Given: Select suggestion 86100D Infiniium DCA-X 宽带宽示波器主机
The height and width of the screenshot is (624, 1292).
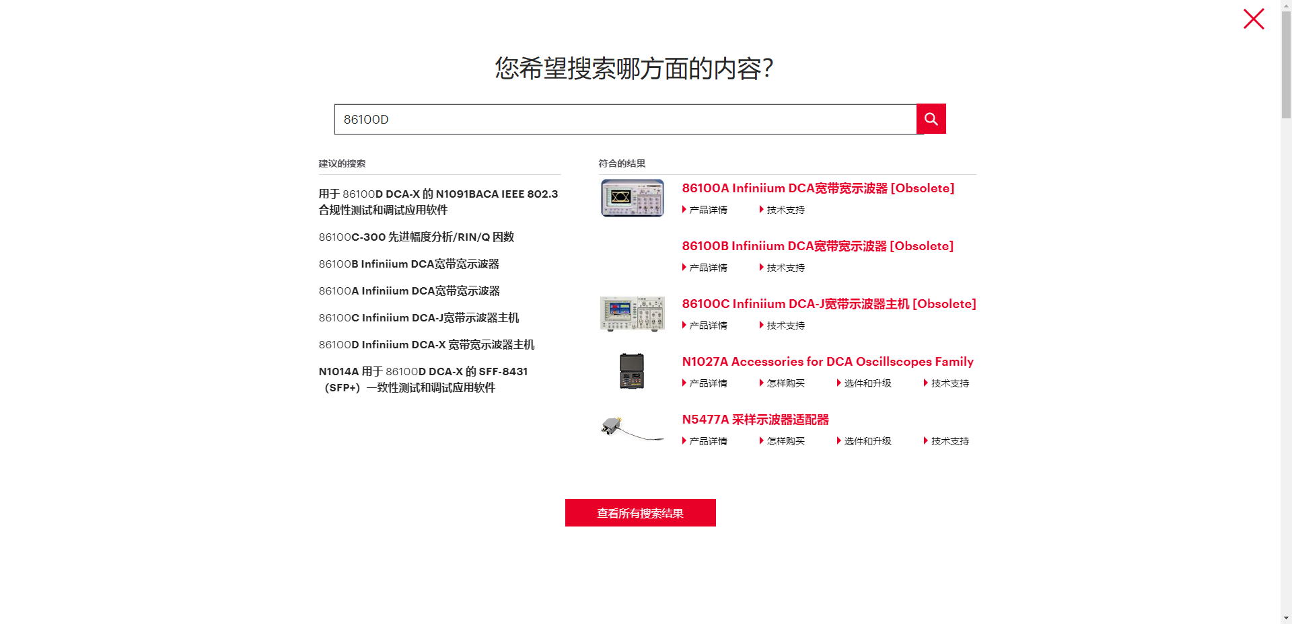Looking at the screenshot, I should click(427, 344).
